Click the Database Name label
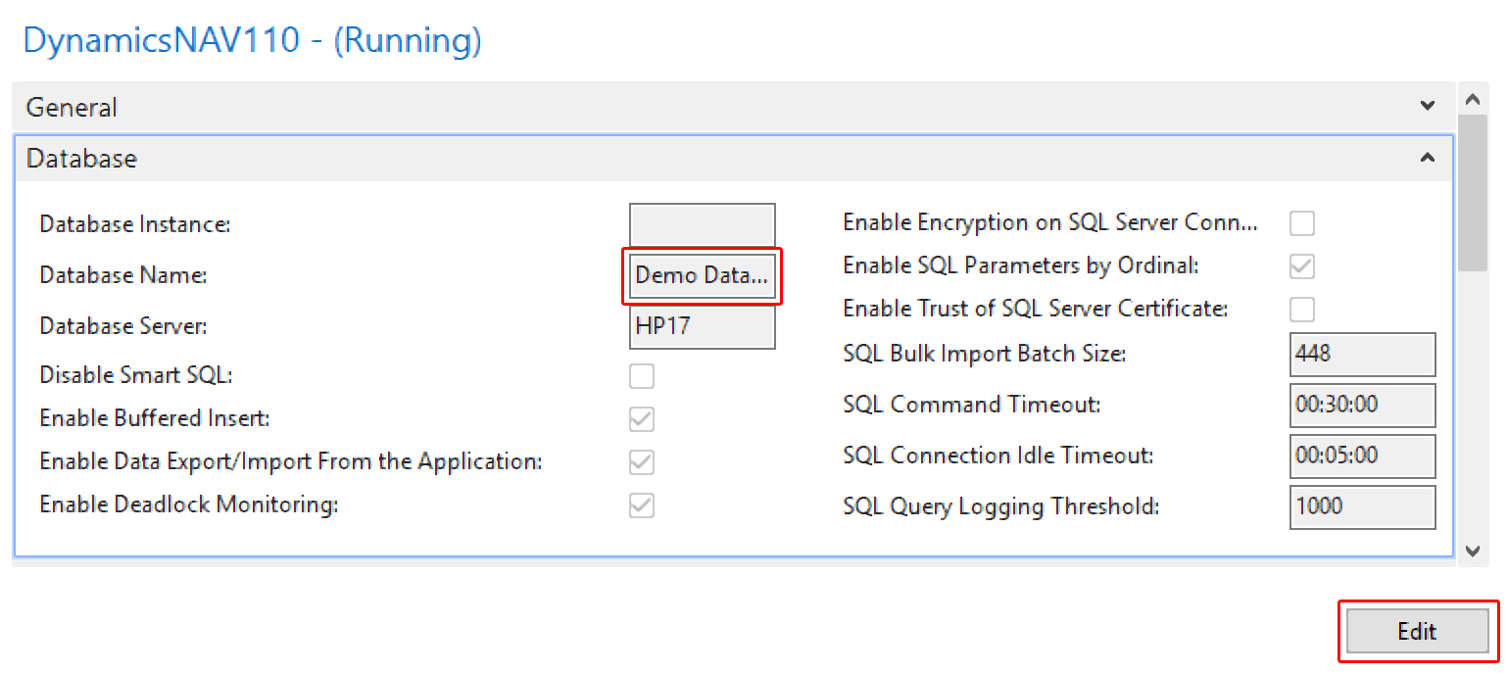This screenshot has height=673, width=1508. [123, 276]
